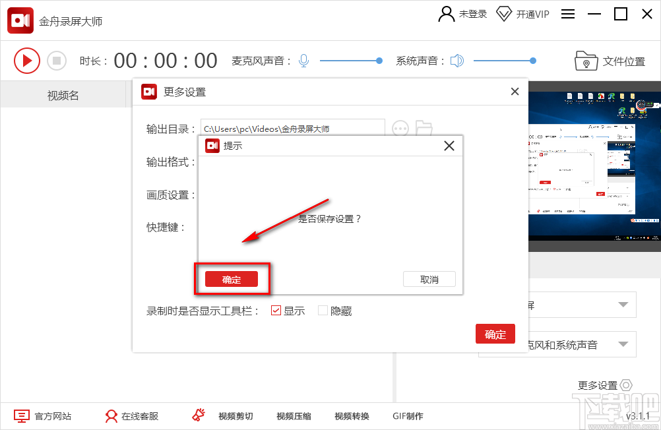Check the 显示 toolbar checkbox
This screenshot has width=661, height=430.
click(x=276, y=311)
